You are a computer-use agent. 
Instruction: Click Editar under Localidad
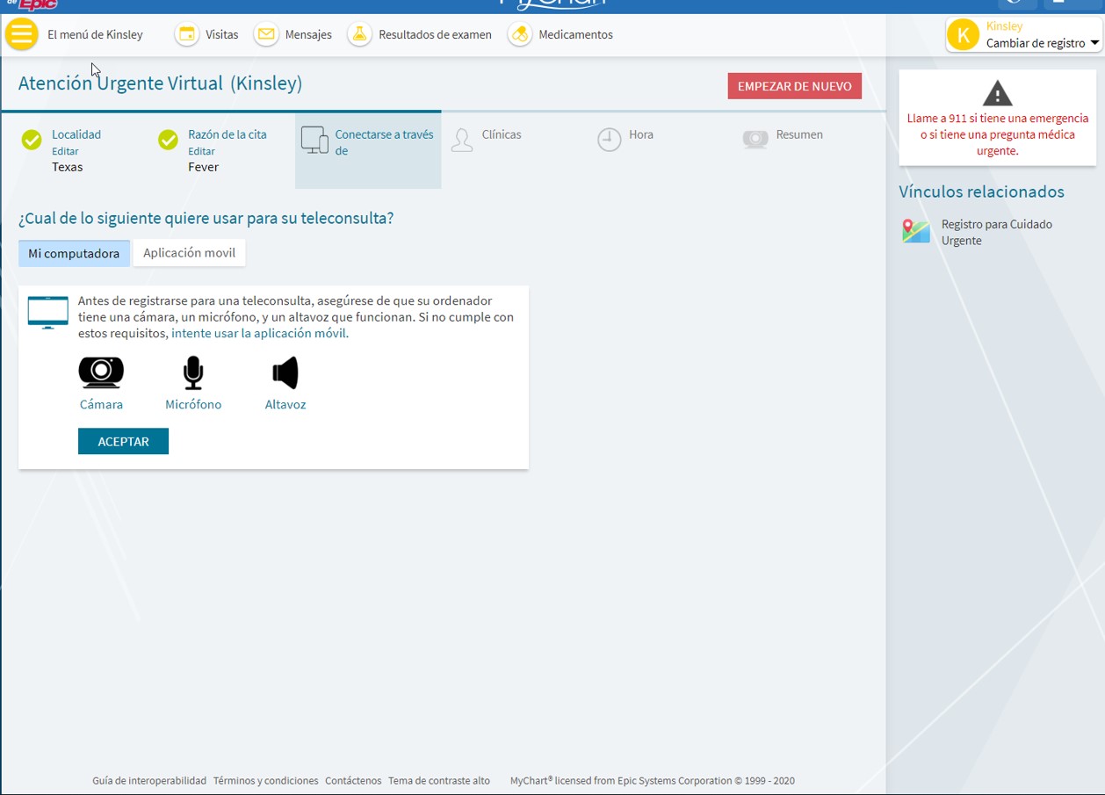click(x=65, y=151)
